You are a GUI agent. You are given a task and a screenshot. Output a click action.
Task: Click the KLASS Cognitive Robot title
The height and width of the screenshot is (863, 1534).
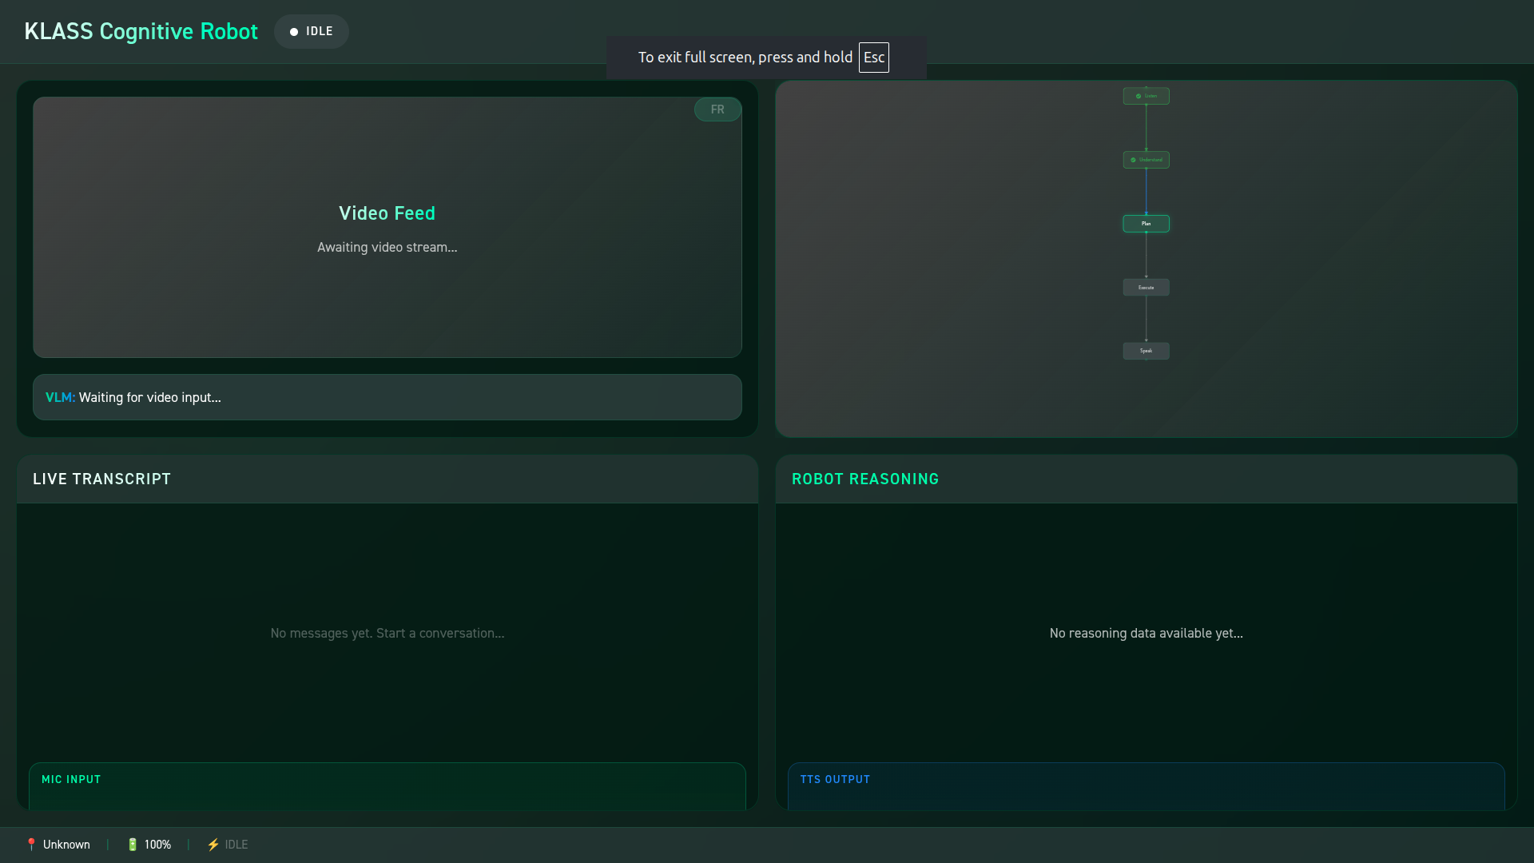[141, 32]
